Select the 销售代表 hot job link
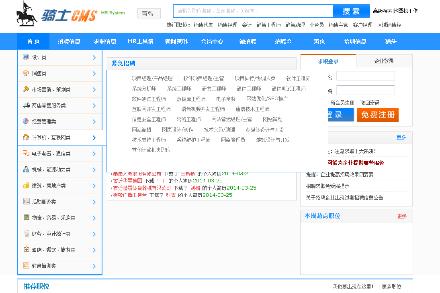 coord(206,24)
